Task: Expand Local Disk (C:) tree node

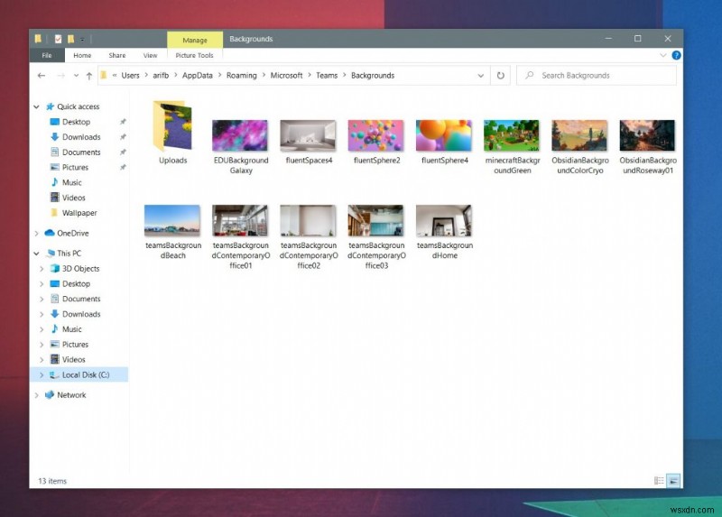Action: [x=42, y=375]
